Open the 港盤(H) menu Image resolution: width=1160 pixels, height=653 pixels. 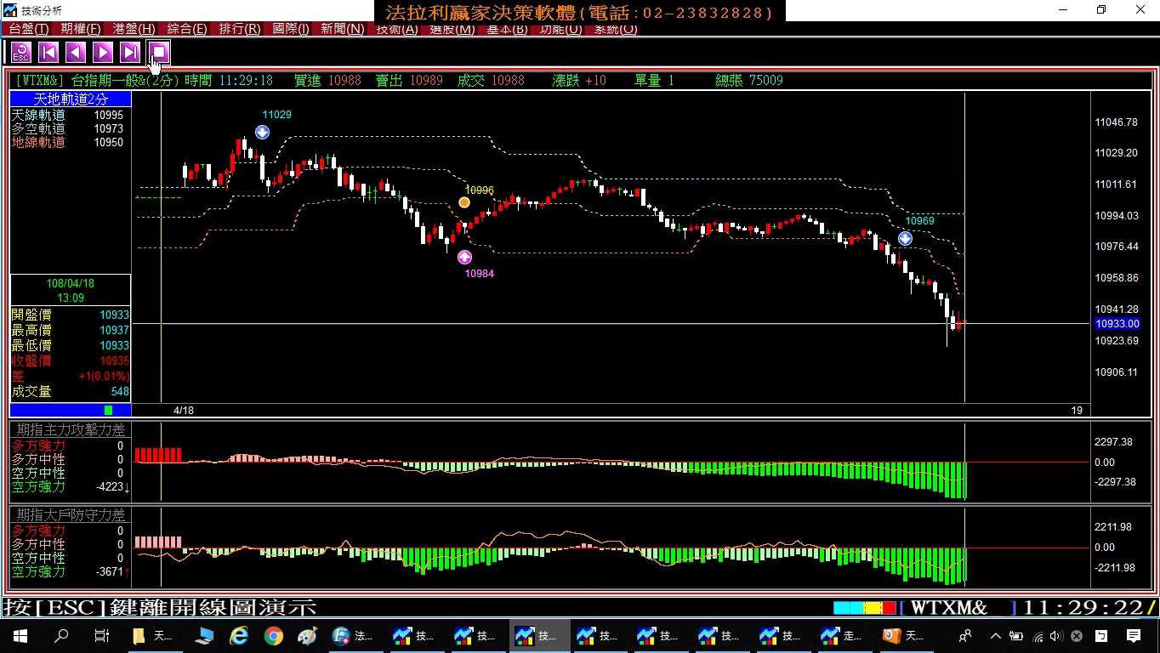(134, 29)
